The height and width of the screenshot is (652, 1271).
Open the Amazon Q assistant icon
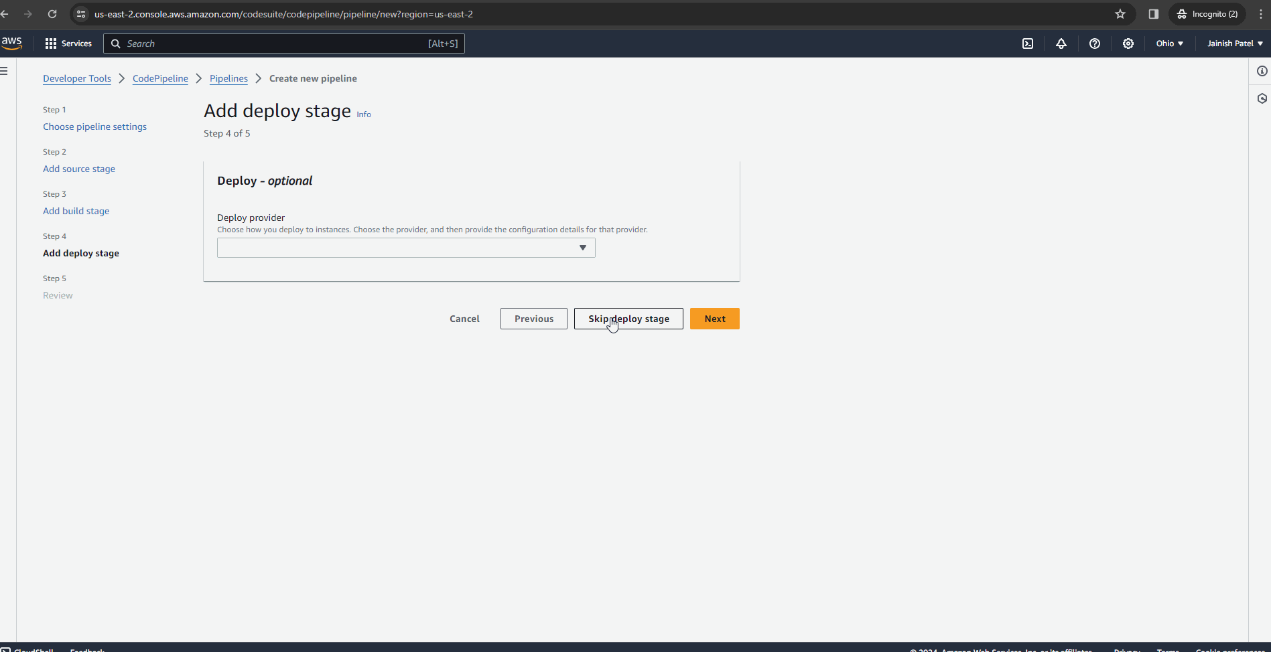[x=1262, y=98]
